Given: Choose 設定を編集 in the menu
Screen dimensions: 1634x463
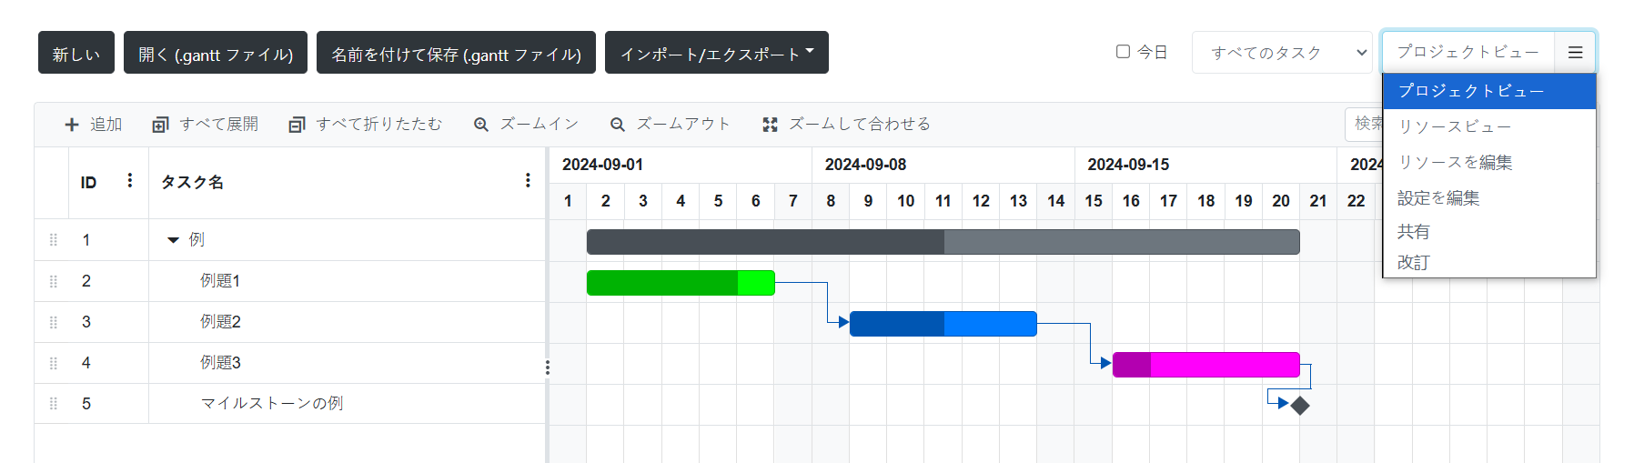Looking at the screenshot, I should click(1438, 197).
